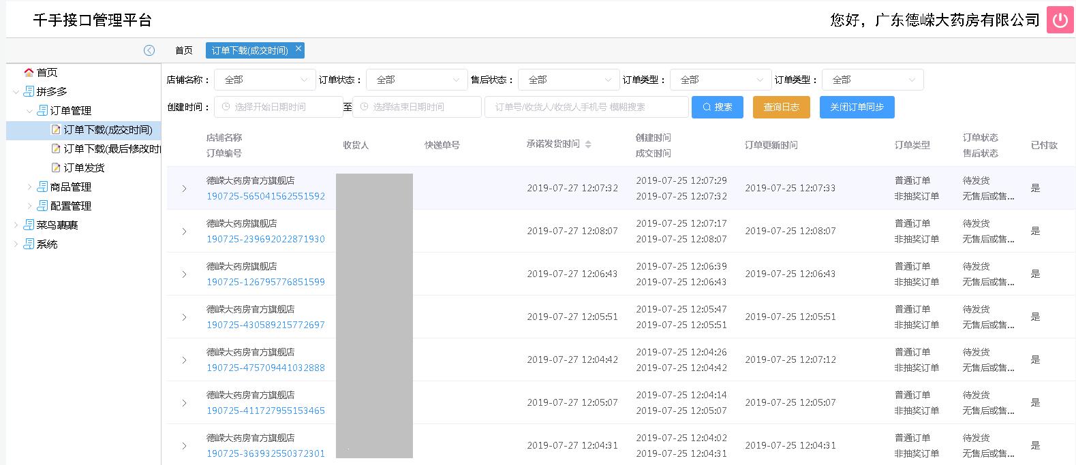Image resolution: width=1076 pixels, height=465 pixels.
Task: Click the start date 选择开始日期时间 field
Action: pyautogui.click(x=278, y=107)
